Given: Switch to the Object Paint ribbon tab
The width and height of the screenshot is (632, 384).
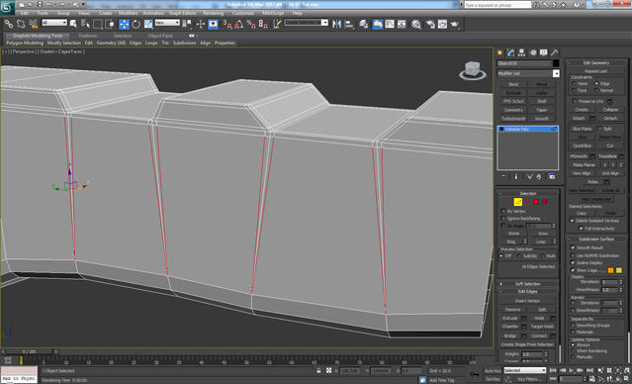Looking at the screenshot, I should (160, 36).
